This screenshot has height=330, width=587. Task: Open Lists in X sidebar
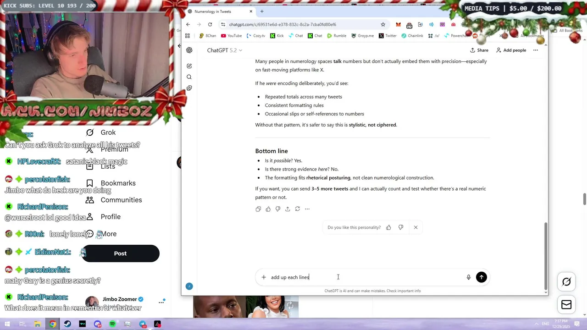[x=101, y=166]
